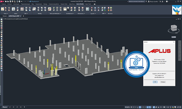Click the Customization (three lines) status bar icon
Screen dimensions: 182x109
pos(180,107)
